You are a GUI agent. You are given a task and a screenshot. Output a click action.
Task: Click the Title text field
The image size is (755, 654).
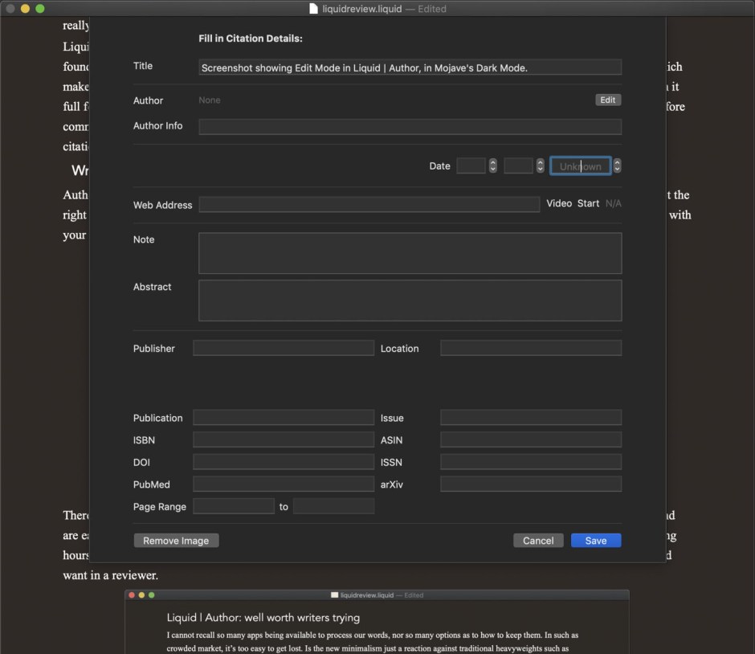point(410,67)
